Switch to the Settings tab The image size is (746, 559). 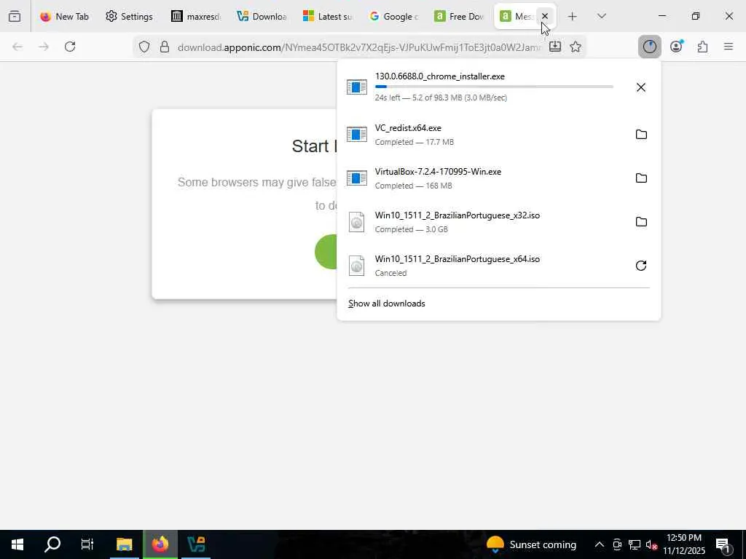click(x=130, y=17)
